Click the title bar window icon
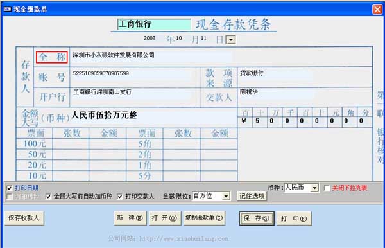 point(7,10)
